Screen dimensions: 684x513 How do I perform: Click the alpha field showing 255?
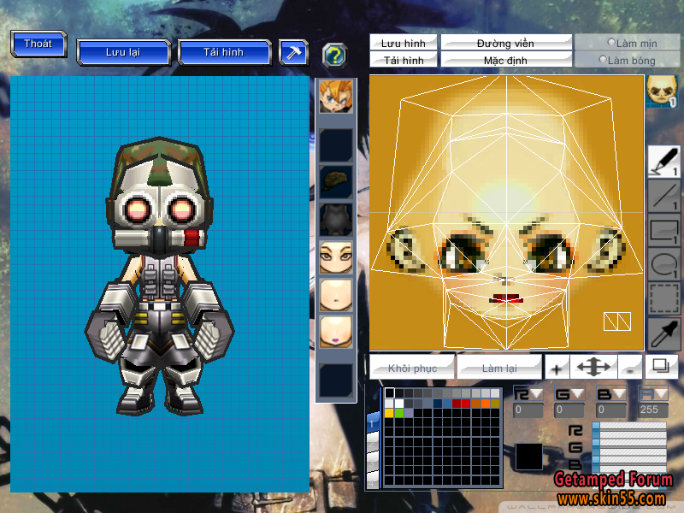[653, 410]
